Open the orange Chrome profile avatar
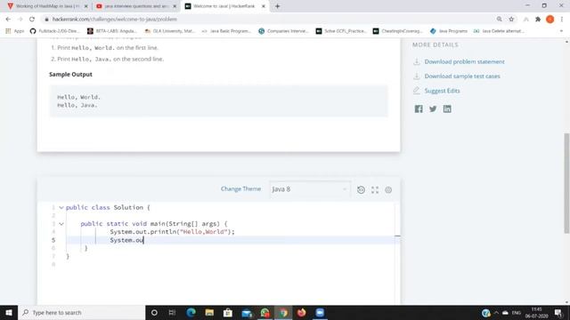 pyautogui.click(x=550, y=20)
